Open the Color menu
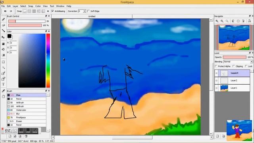 [38, 6]
